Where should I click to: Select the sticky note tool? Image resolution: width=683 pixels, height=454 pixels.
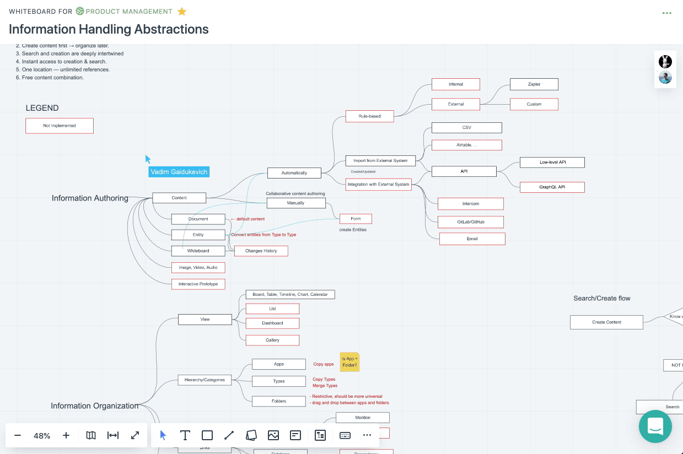(x=251, y=435)
